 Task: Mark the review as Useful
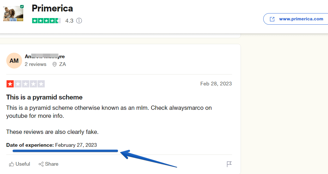point(19,164)
